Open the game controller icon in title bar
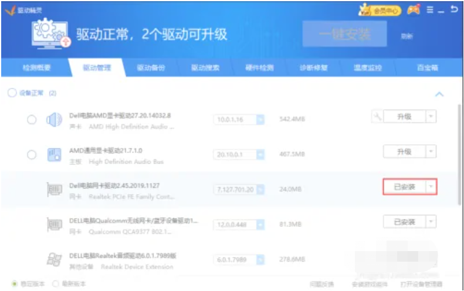Viewport: 464px width, 291px height. 414,11
